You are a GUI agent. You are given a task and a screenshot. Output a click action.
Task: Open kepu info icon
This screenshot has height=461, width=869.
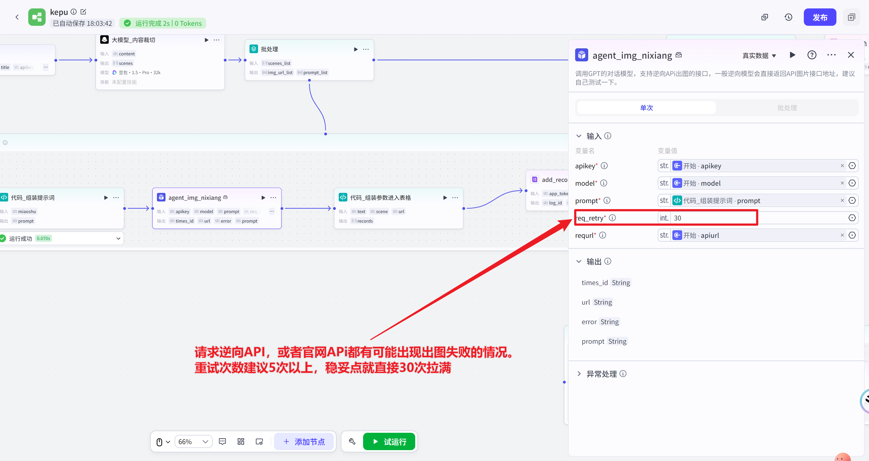click(74, 12)
